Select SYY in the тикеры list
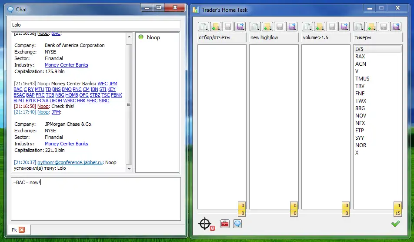The height and width of the screenshot is (242, 414). tap(378, 138)
